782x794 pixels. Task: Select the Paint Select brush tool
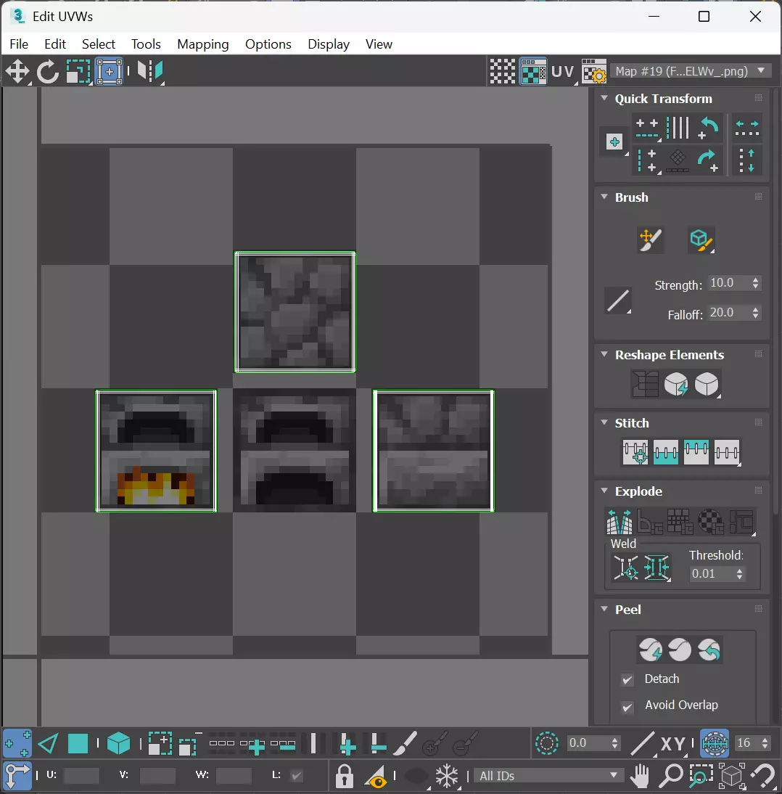pyautogui.click(x=405, y=743)
